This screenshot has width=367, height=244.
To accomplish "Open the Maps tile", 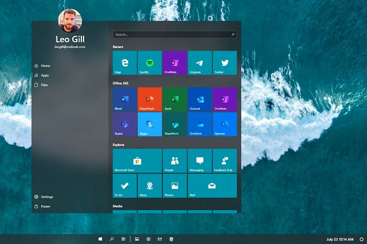I will coord(150,186).
